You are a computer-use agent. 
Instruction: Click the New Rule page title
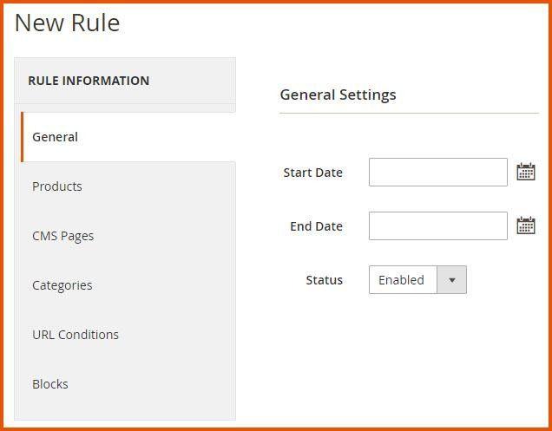coord(68,23)
